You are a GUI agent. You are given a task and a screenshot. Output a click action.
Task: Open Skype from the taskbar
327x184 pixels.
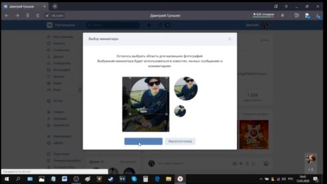134,179
